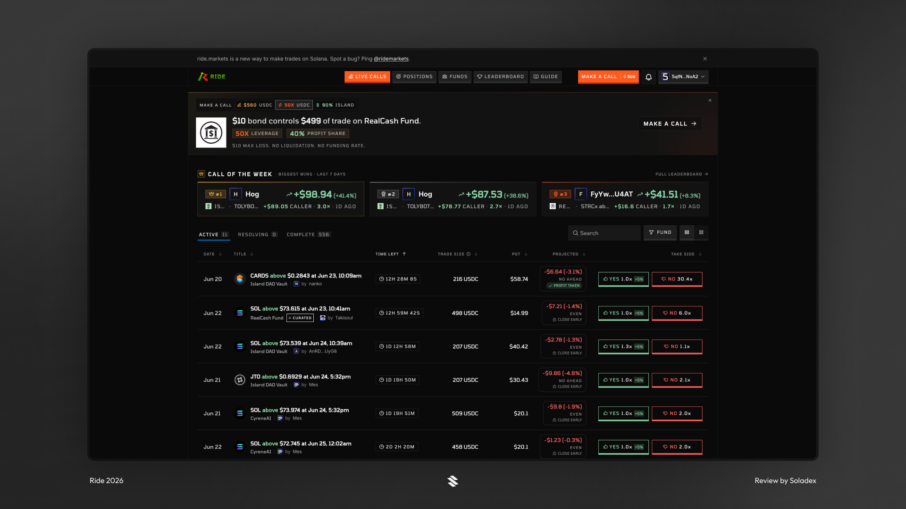Click the Call of the Week crown icon
Screen dimensions: 906x509
(x=201, y=174)
